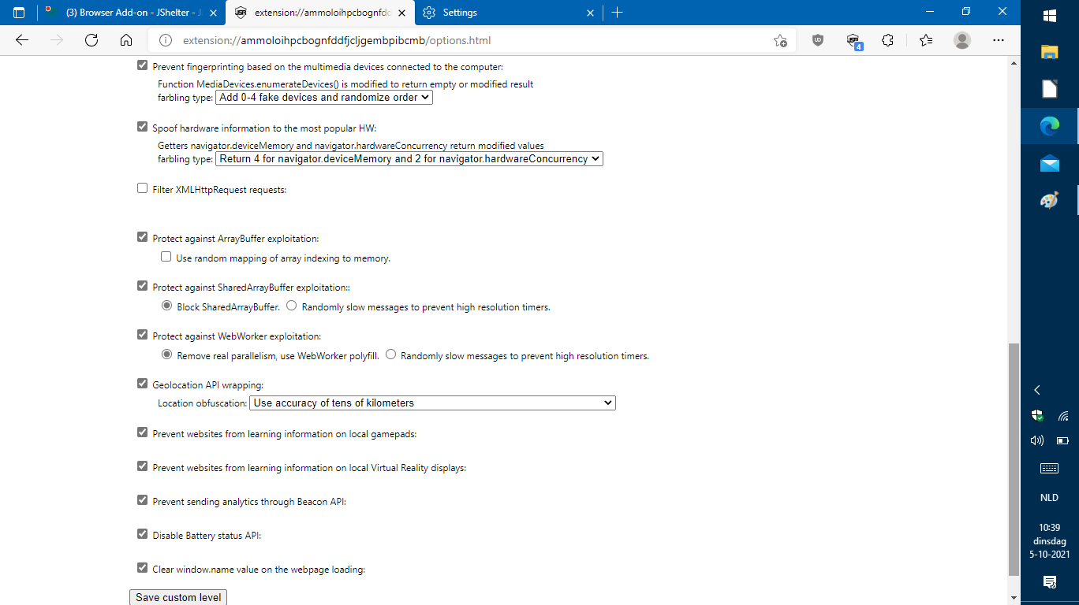Switch to the JShelter Browser Add-on tab
This screenshot has width=1079, height=605.
[x=132, y=13]
